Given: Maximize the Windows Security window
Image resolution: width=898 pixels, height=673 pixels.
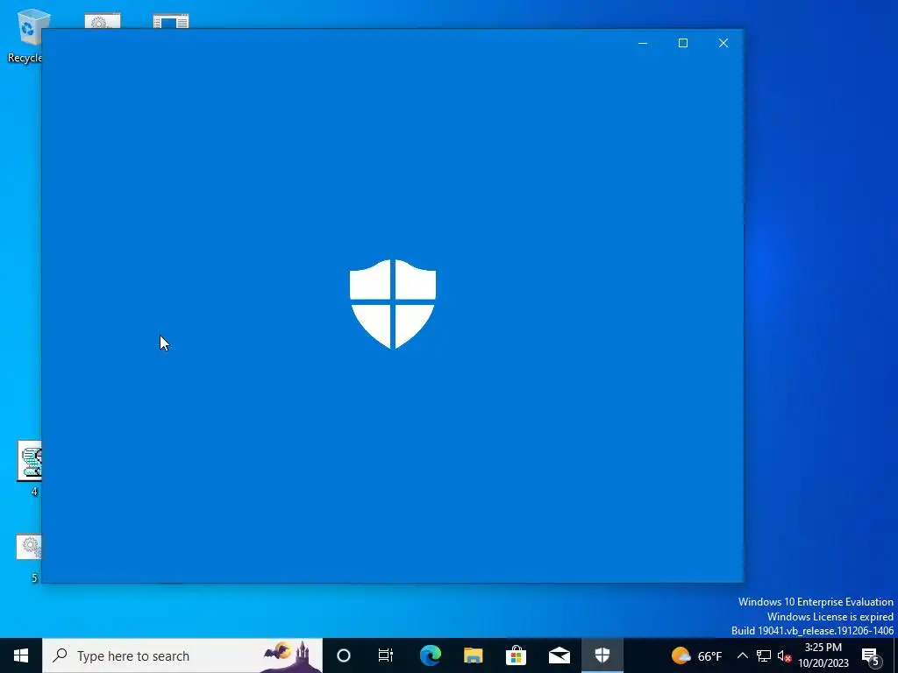Looking at the screenshot, I should coord(682,43).
